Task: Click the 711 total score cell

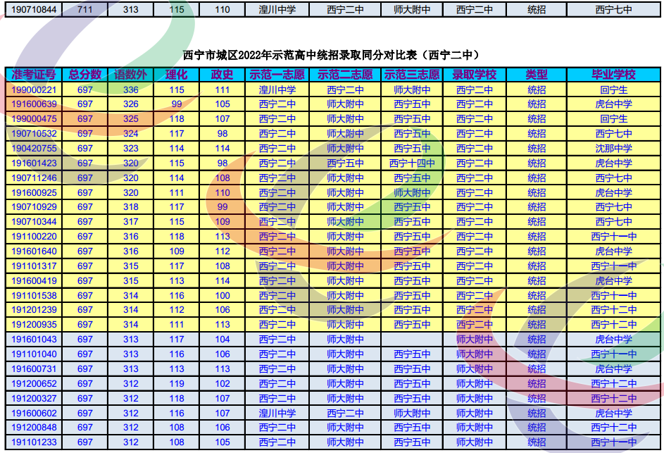Action: [84, 10]
